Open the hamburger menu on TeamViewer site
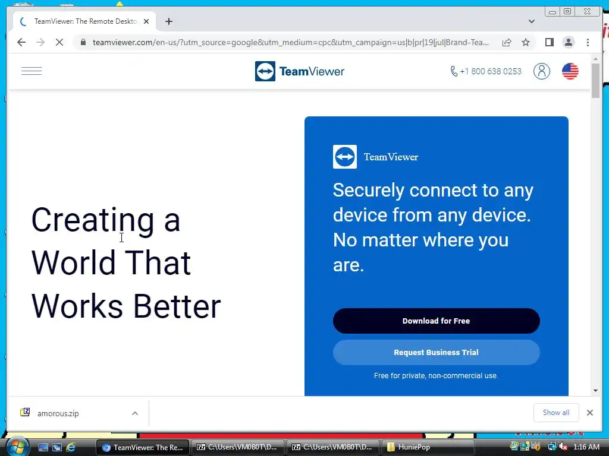This screenshot has height=456, width=609. (32, 71)
